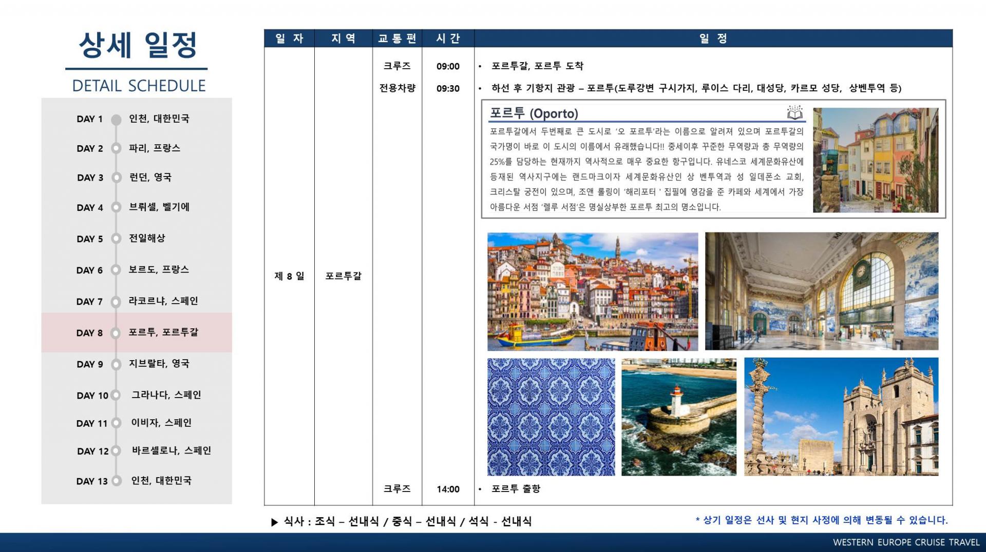986x552 pixels.
Task: Select the 크루즈 transport entry at 09:00
Action: 397,66
